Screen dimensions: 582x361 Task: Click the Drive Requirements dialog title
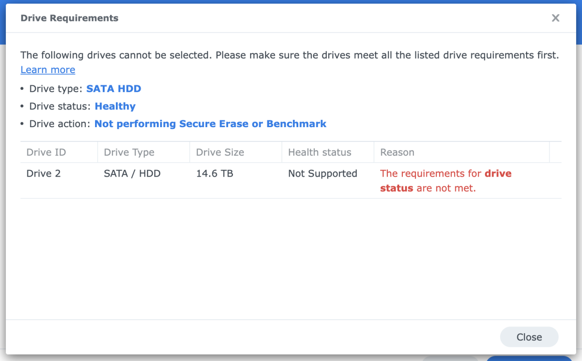(70, 18)
